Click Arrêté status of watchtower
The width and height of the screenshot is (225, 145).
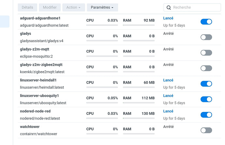169,127
